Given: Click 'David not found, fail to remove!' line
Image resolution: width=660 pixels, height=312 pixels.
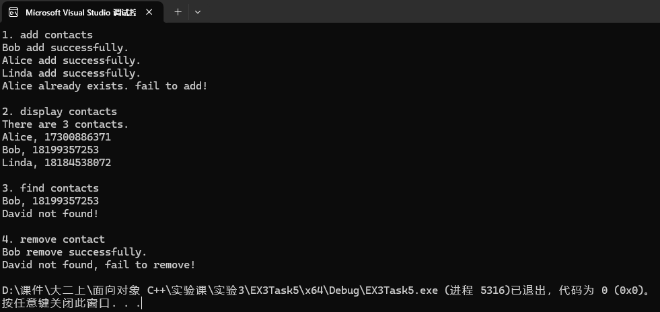Looking at the screenshot, I should coord(99,265).
